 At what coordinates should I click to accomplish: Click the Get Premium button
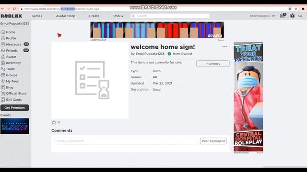pyautogui.click(x=15, y=107)
